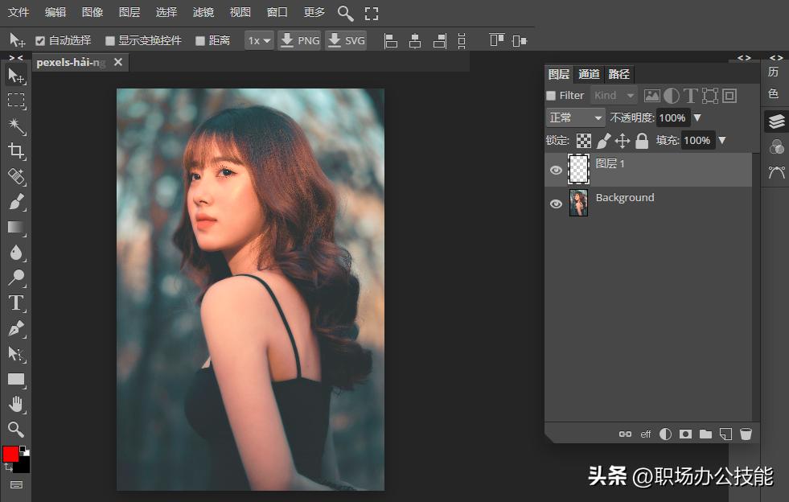Pick the Type text tool
This screenshot has height=502, width=789.
(x=16, y=302)
